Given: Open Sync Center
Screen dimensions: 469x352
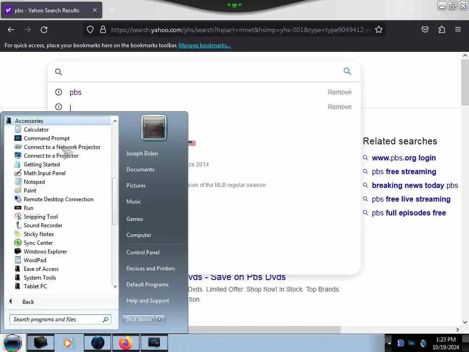Looking at the screenshot, I should (x=38, y=242).
